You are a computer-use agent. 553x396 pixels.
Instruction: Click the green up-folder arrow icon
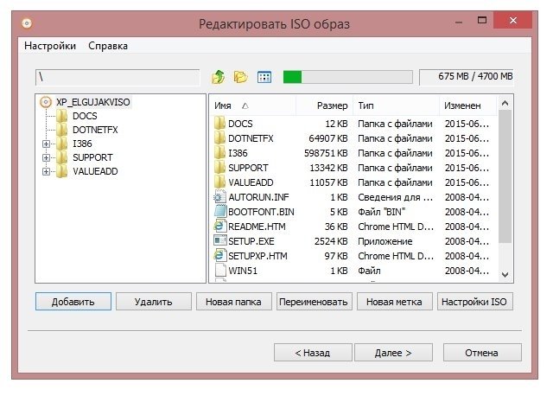click(x=219, y=77)
